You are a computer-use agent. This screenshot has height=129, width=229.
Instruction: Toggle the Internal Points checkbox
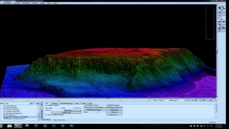coord(4,108)
